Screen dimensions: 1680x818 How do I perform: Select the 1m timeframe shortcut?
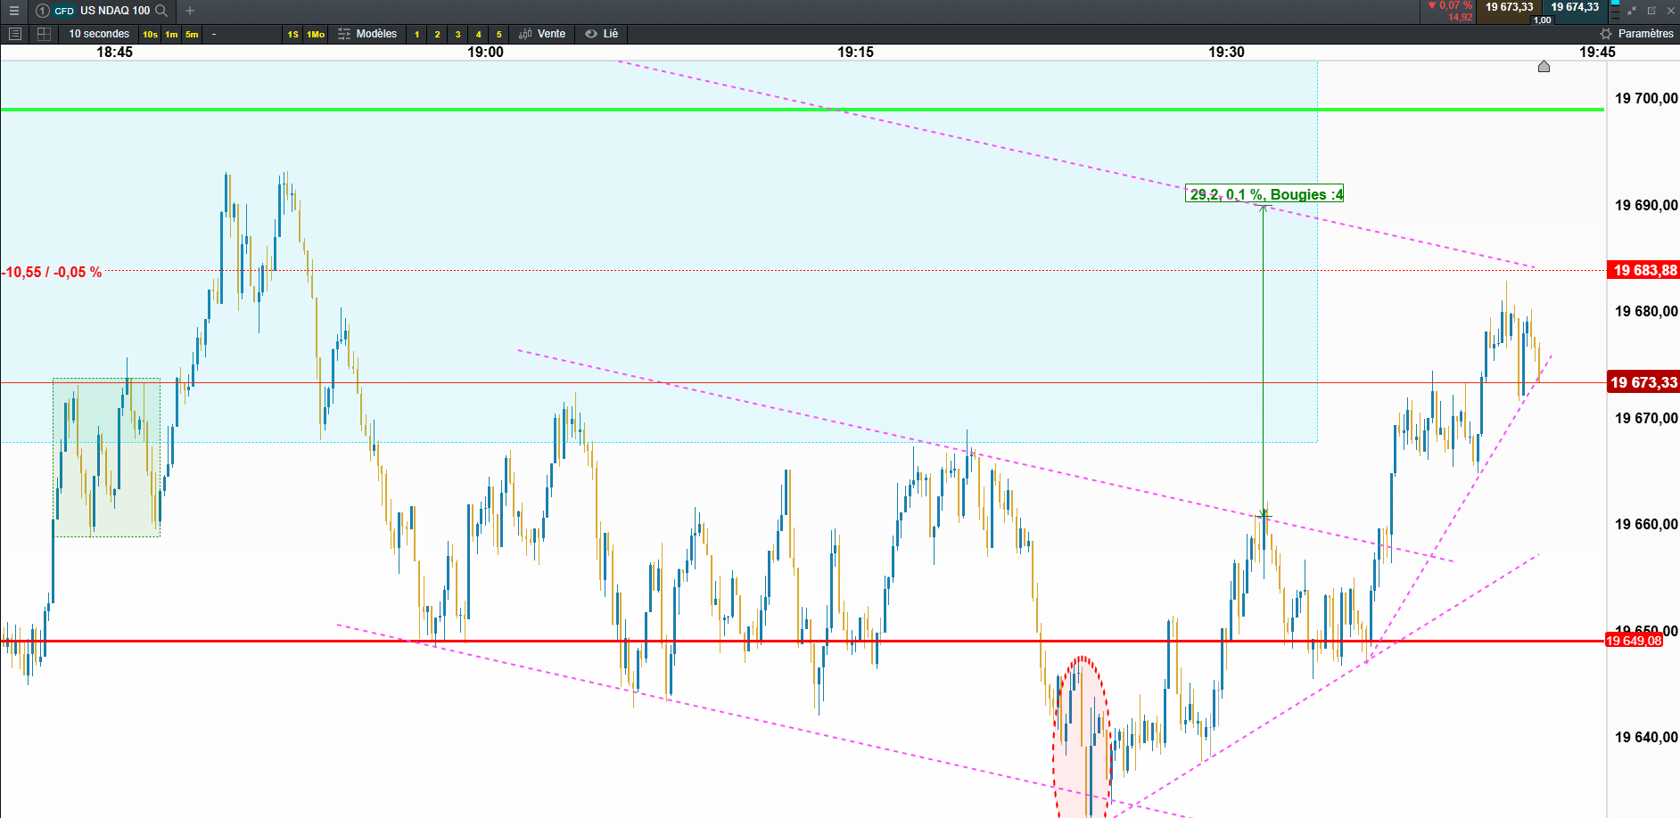click(x=171, y=35)
